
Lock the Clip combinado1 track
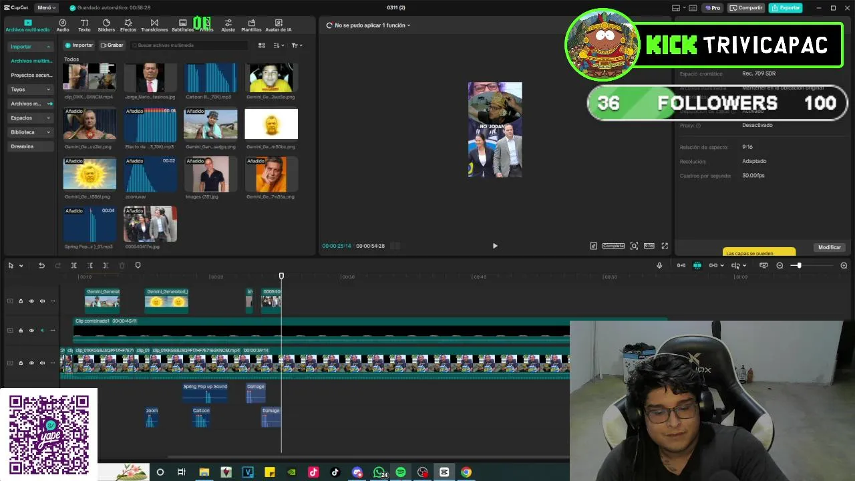pos(21,330)
